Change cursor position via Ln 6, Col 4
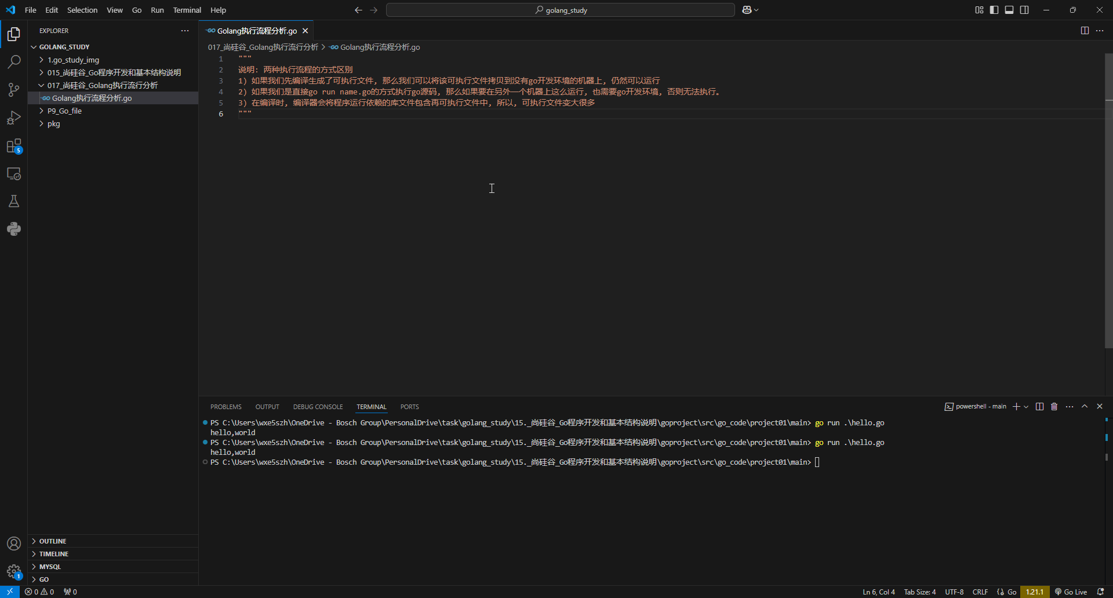This screenshot has height=598, width=1113. 879,592
